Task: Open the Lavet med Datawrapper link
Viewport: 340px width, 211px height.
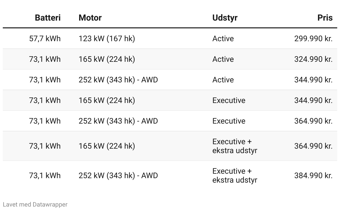Action: 35,205
